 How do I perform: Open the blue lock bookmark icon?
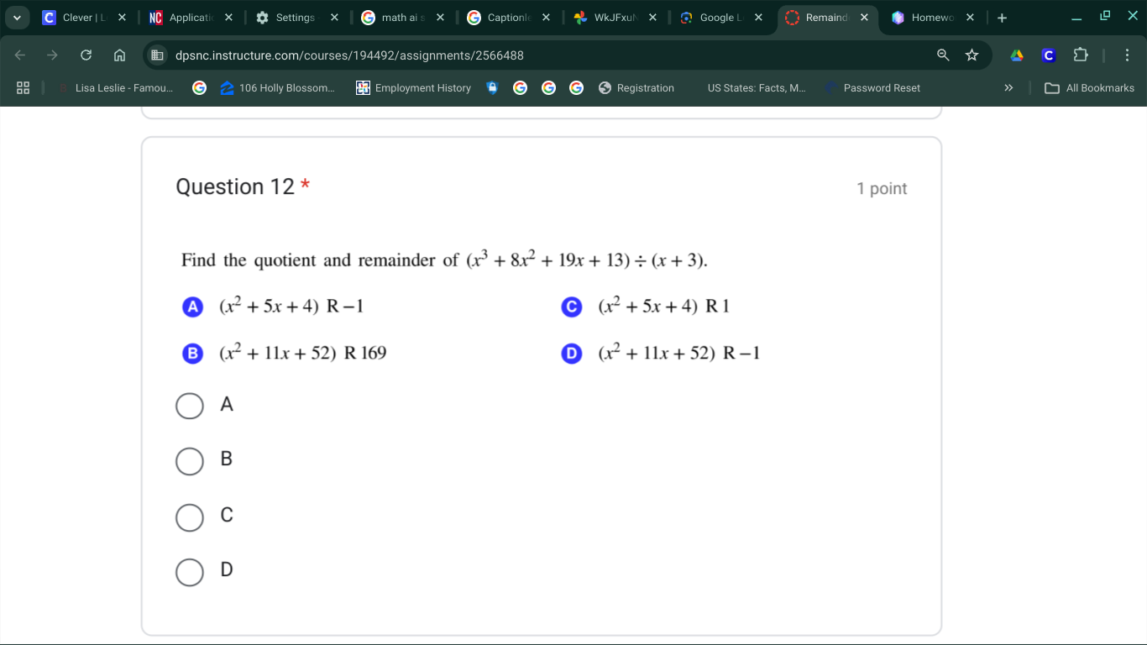[493, 88]
